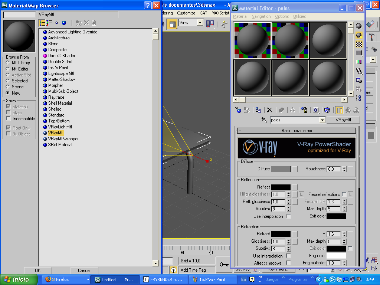The image size is (380, 285).
Task: Select Selected radio button
Action: 8,81
